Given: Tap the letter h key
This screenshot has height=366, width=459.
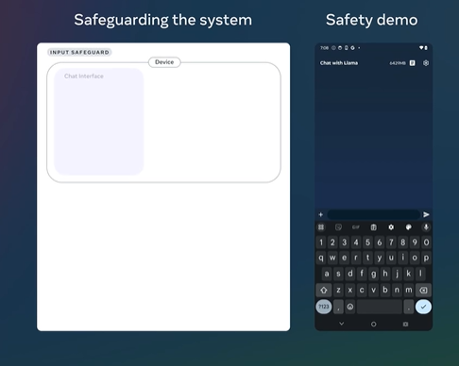Looking at the screenshot, I should point(385,274).
